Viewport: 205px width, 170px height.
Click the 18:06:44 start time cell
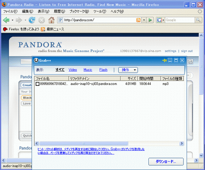145,84
